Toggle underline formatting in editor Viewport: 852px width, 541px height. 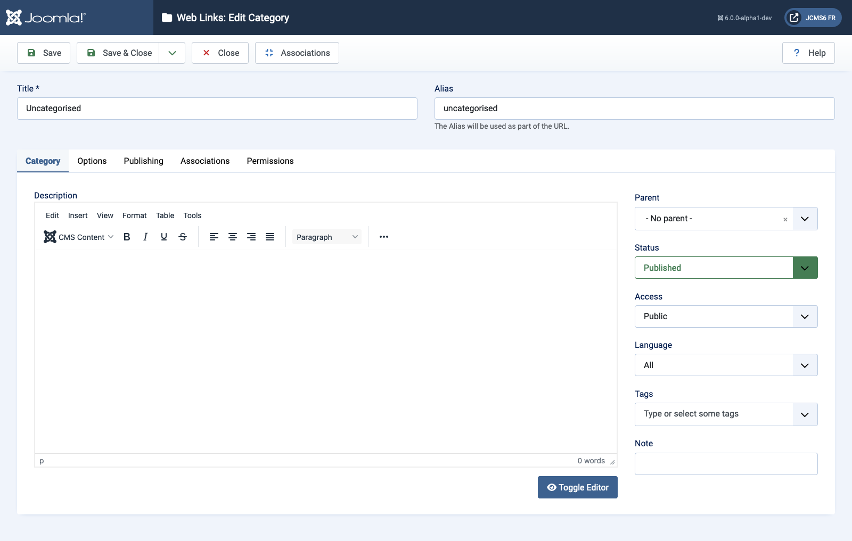click(164, 237)
